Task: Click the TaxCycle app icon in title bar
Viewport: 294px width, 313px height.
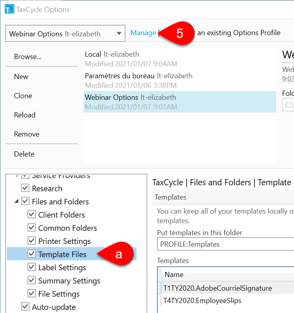Action: (10, 9)
